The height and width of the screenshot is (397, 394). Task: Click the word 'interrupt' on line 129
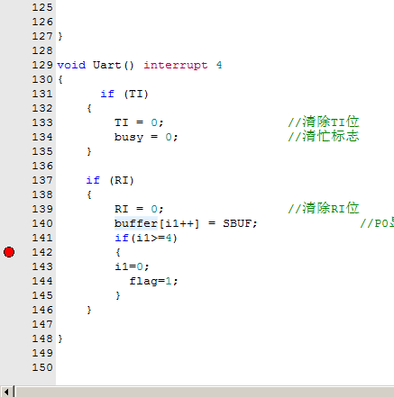(x=176, y=65)
